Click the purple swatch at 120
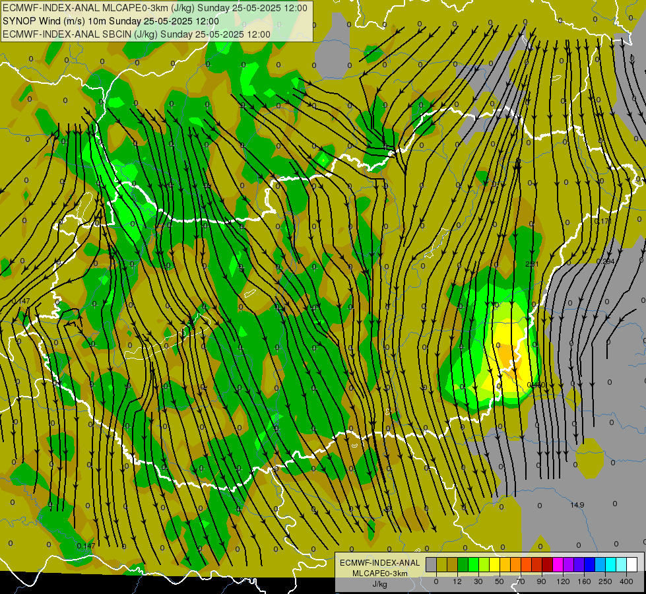This screenshot has width=646, height=594. tap(569, 564)
